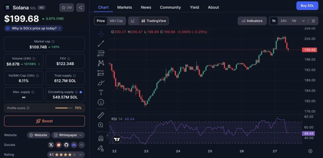Set chart interval to 1h
The height and width of the screenshot is (158, 323).
(274, 21)
